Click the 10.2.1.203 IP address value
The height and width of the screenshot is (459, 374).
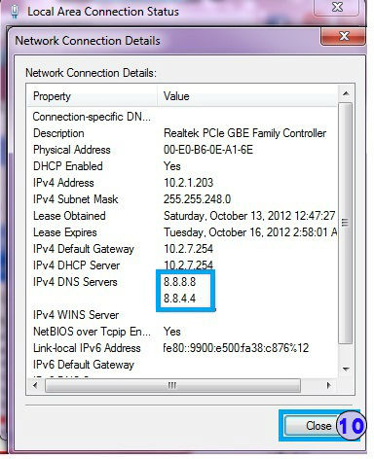(x=188, y=183)
